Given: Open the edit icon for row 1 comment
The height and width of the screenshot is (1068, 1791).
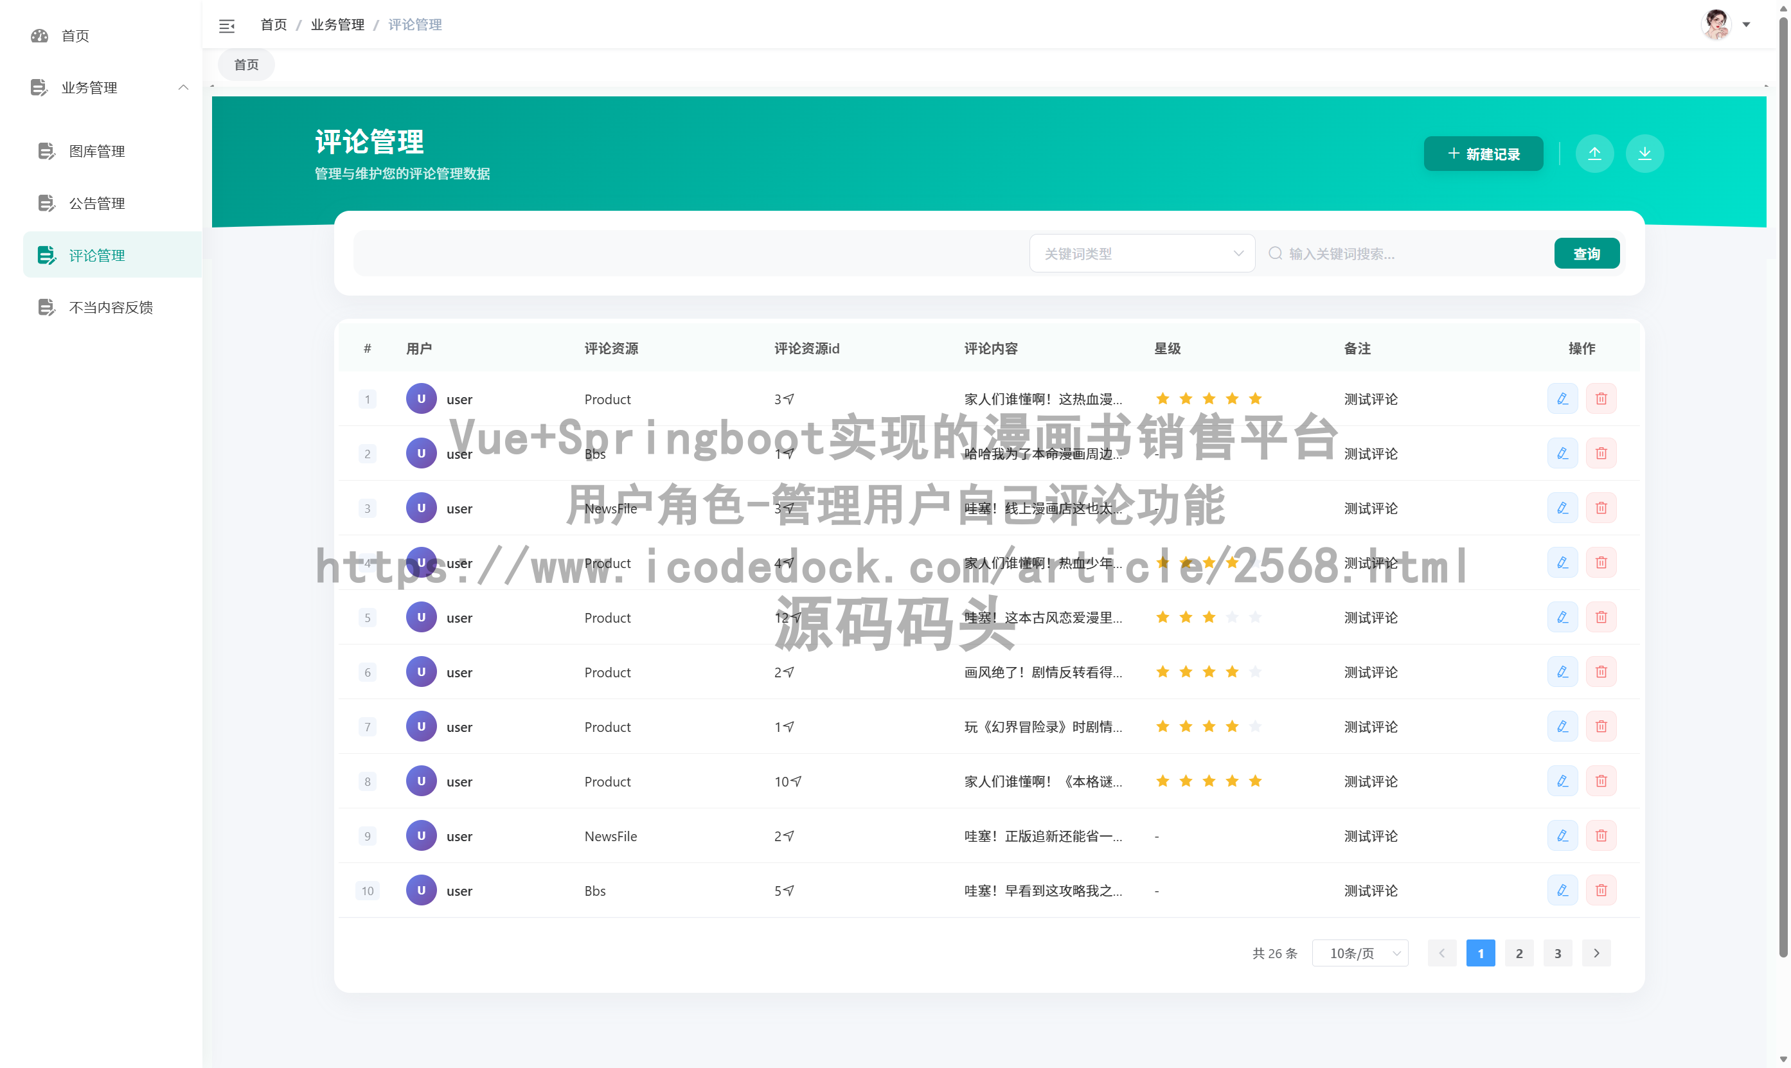Looking at the screenshot, I should click(x=1562, y=398).
